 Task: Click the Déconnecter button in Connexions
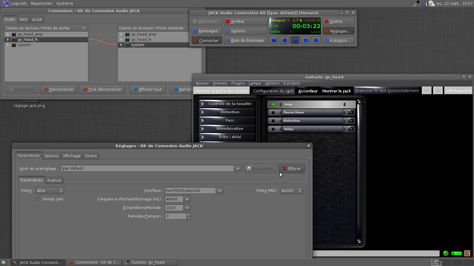[x=59, y=89]
